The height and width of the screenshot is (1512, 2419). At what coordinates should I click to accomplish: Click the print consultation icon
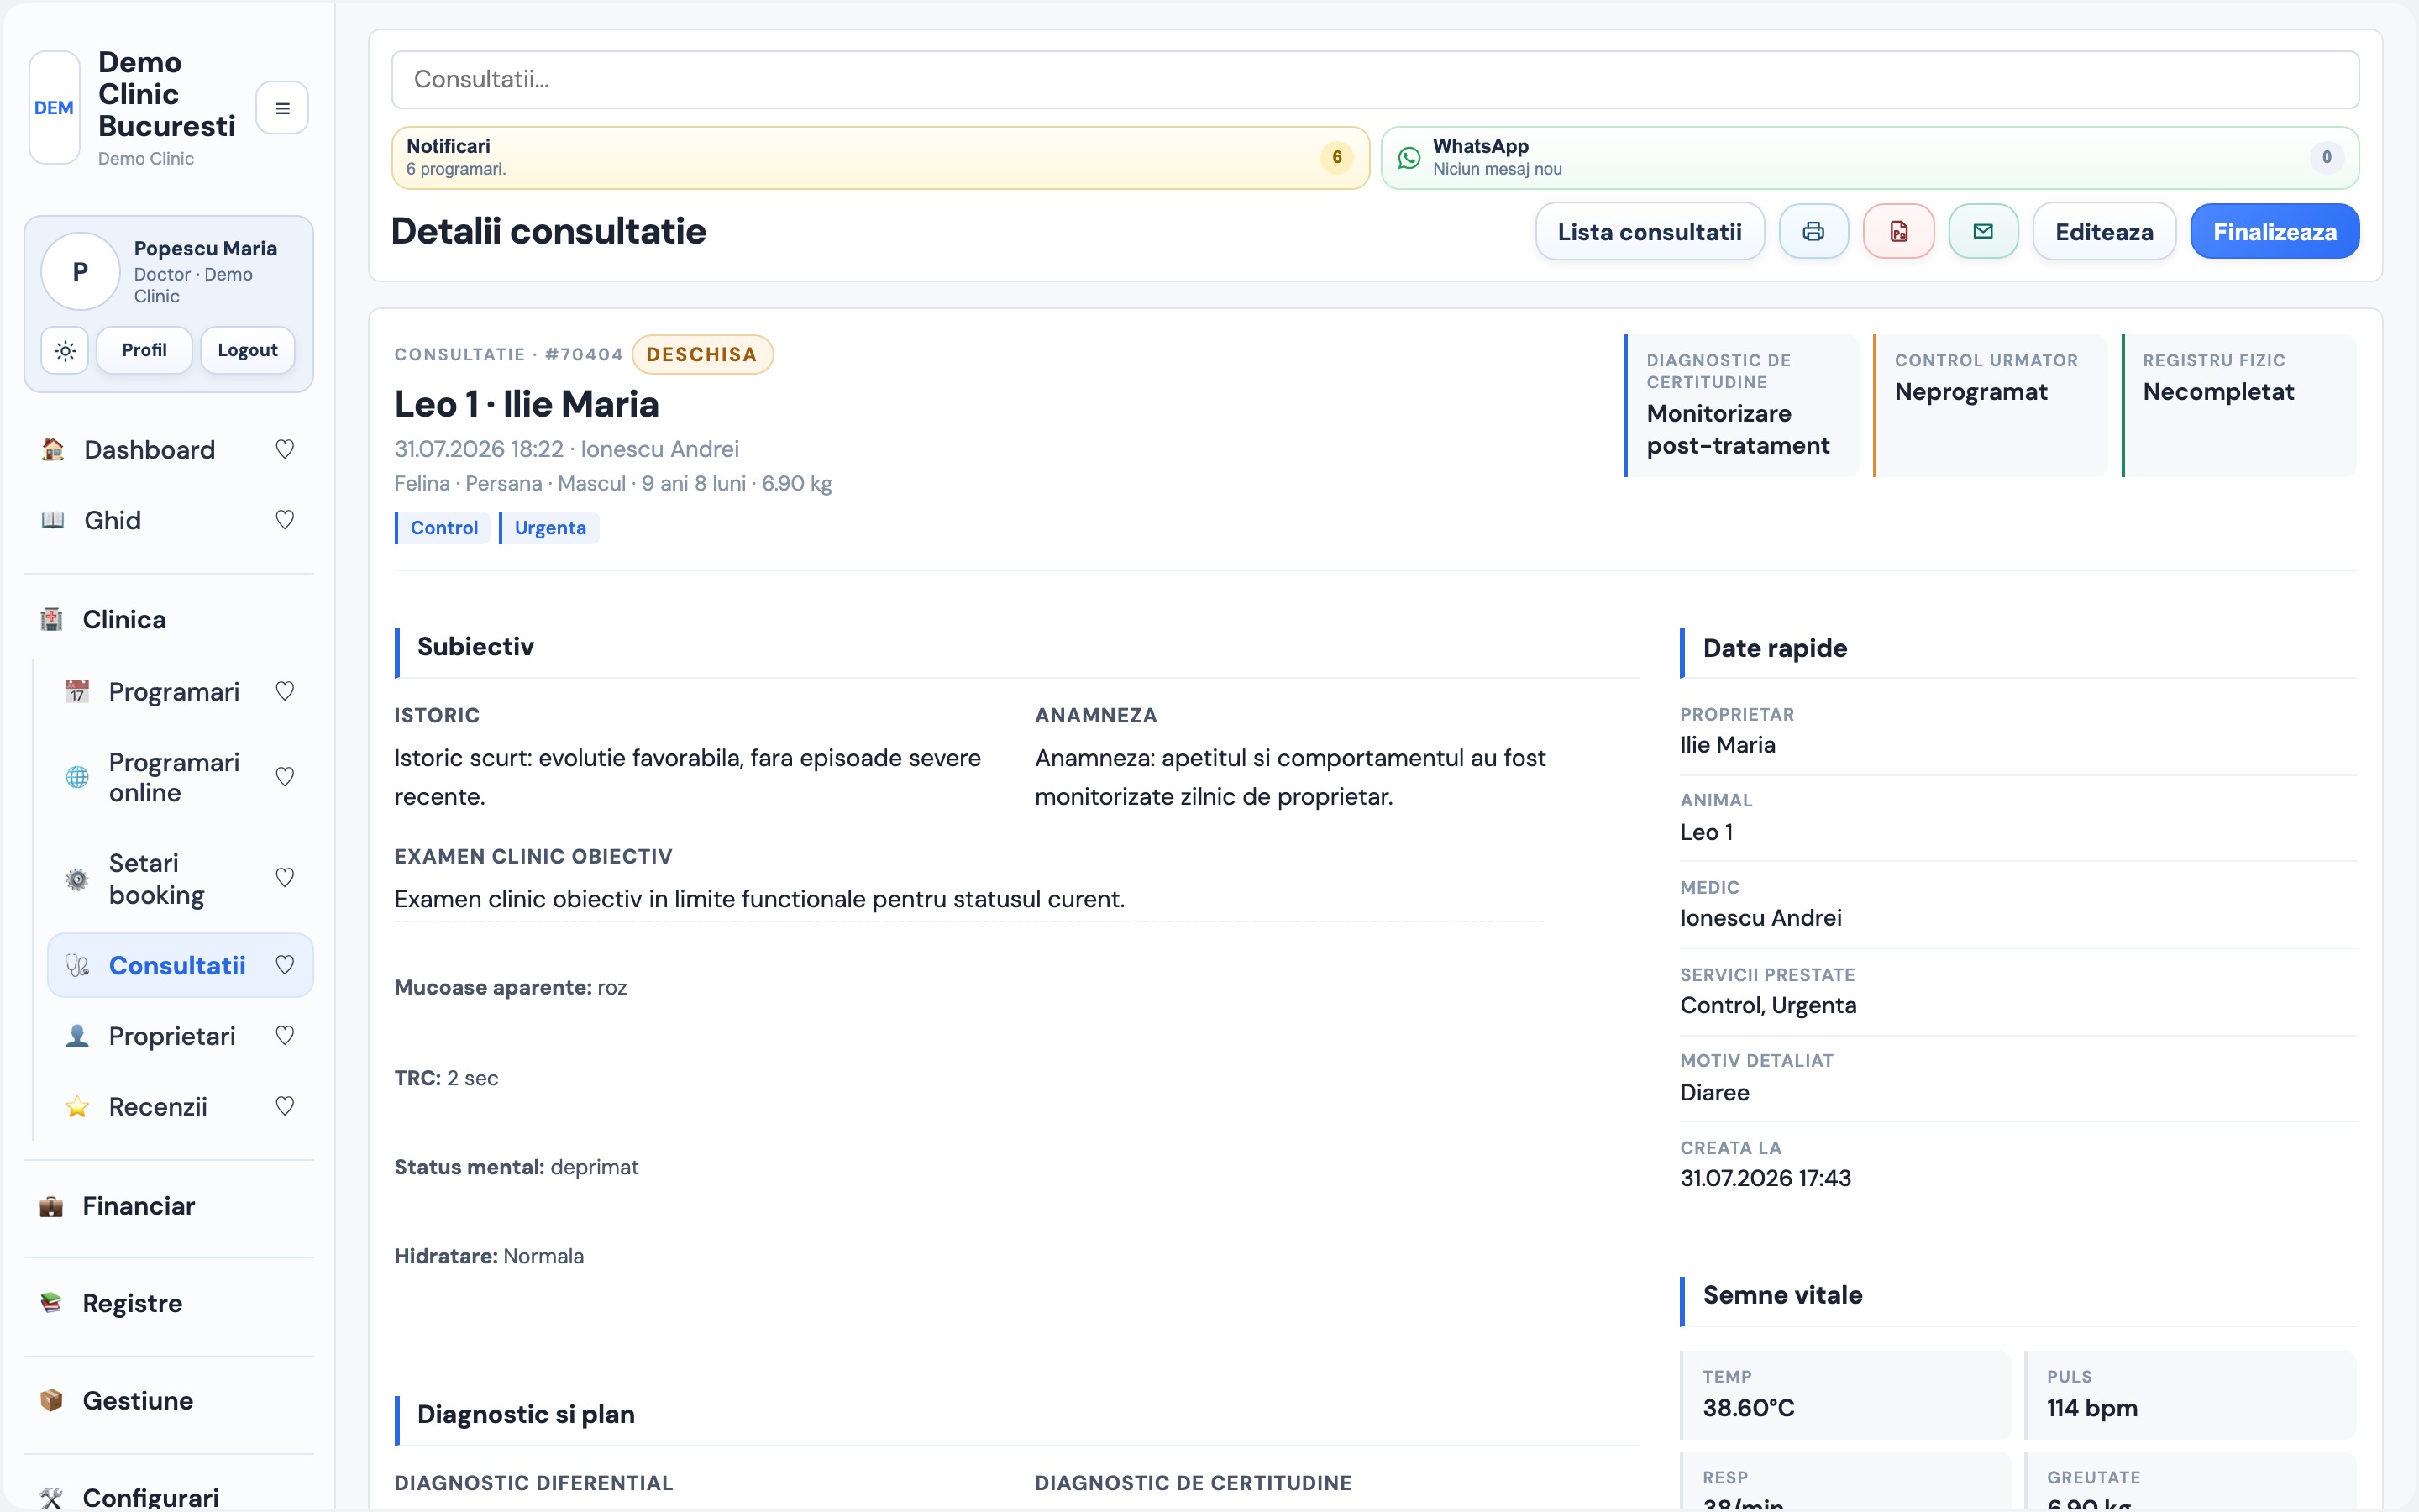[x=1813, y=231]
